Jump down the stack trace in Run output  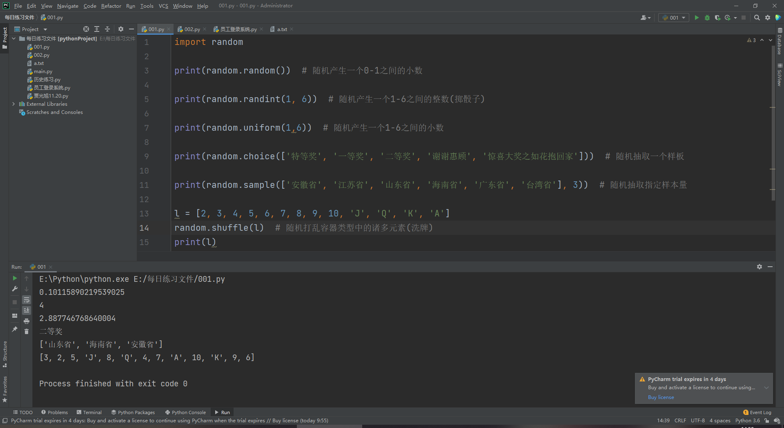[27, 289]
